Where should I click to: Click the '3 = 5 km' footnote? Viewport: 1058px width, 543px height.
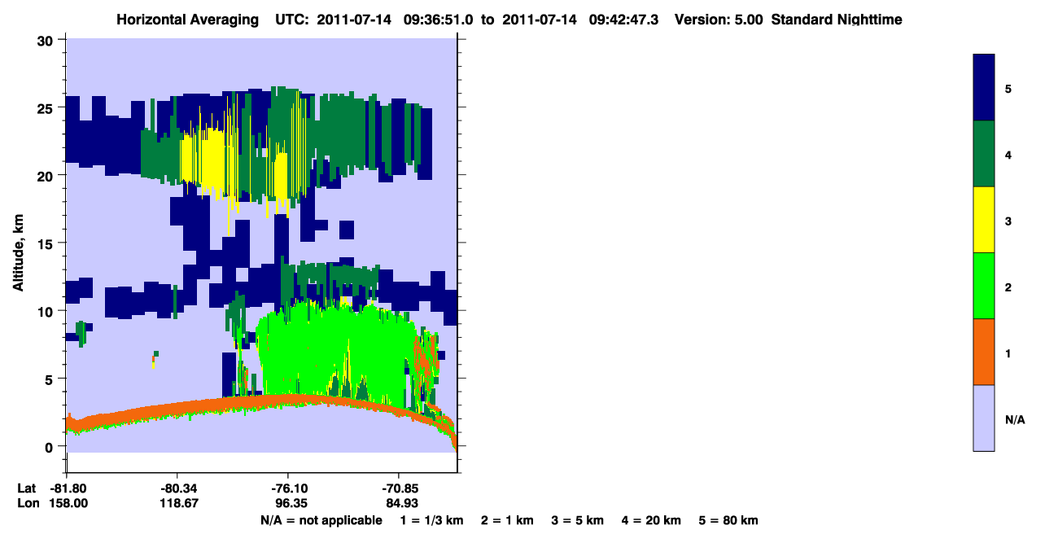[577, 520]
